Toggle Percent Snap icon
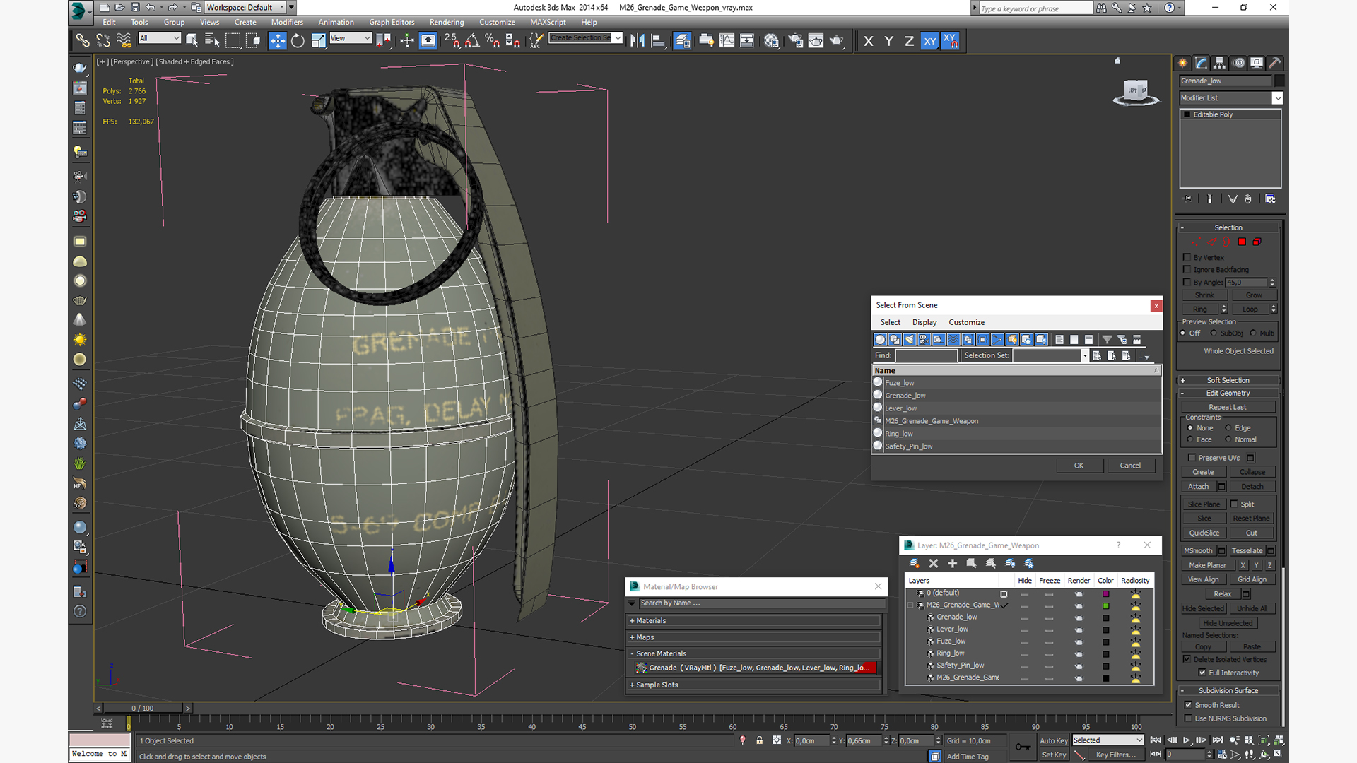 (492, 41)
